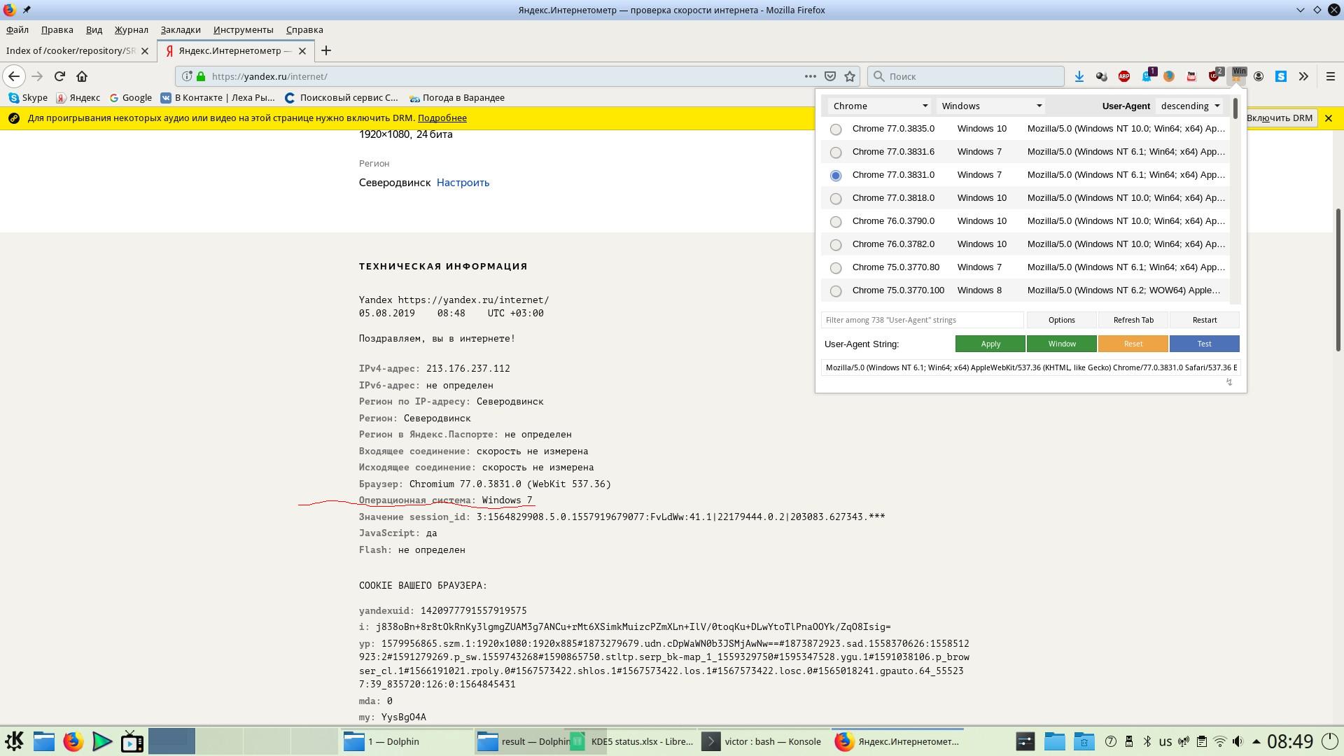Image resolution: width=1344 pixels, height=756 pixels.
Task: Select Chrome 76.0.3790.0 Windows 10 user-agent
Action: pos(836,222)
